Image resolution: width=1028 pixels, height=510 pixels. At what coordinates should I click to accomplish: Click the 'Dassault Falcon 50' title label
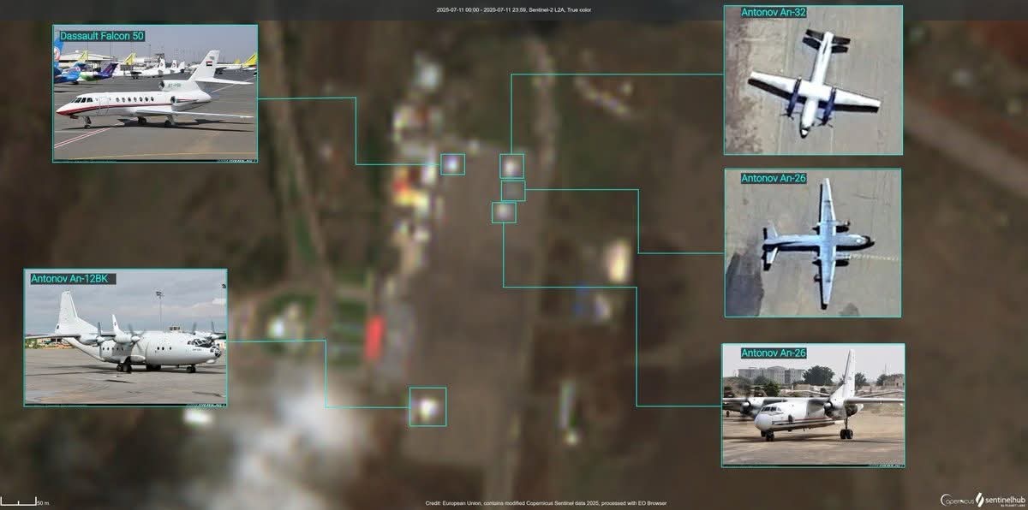pyautogui.click(x=102, y=36)
